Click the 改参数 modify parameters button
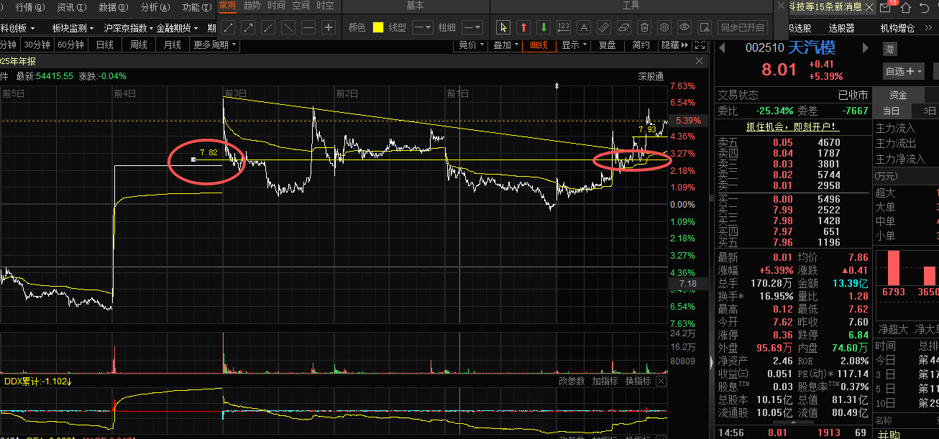The image size is (939, 439). (572, 382)
